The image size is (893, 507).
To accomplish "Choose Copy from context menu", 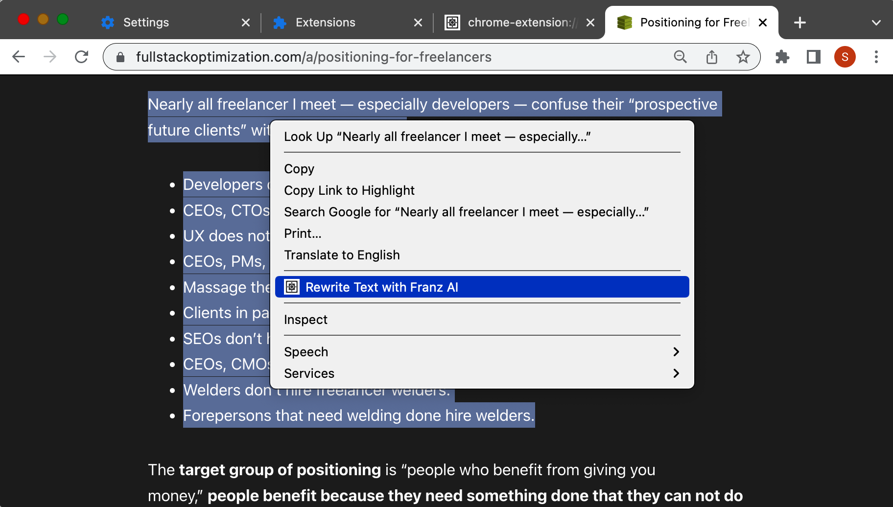I will [482, 169].
